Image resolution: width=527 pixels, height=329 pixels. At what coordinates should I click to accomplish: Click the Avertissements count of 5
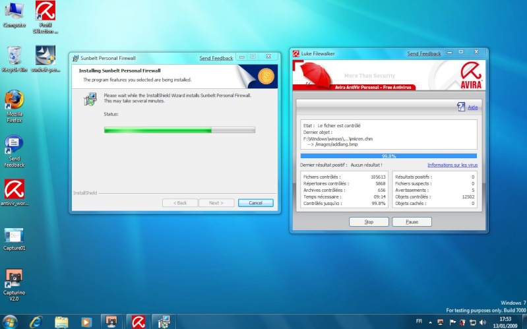pyautogui.click(x=473, y=190)
